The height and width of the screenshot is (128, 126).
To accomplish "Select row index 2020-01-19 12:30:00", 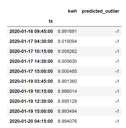I will [x=31, y=101].
